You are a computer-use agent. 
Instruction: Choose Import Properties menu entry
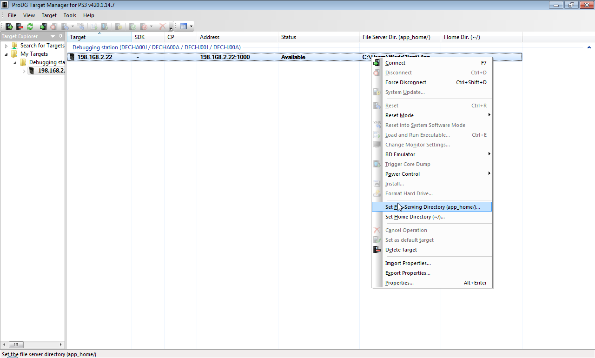point(432,263)
